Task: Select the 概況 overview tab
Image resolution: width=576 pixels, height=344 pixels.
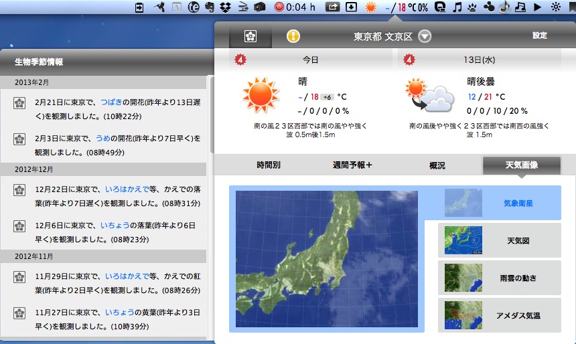Action: click(x=437, y=165)
